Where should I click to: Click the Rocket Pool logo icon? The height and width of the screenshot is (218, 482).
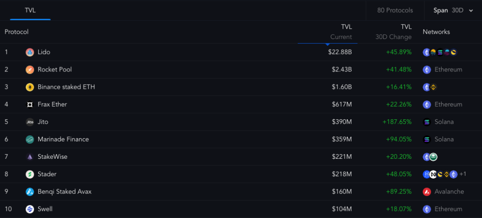click(30, 70)
